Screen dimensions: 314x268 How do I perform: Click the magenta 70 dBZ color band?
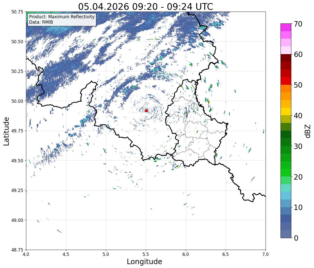click(286, 27)
